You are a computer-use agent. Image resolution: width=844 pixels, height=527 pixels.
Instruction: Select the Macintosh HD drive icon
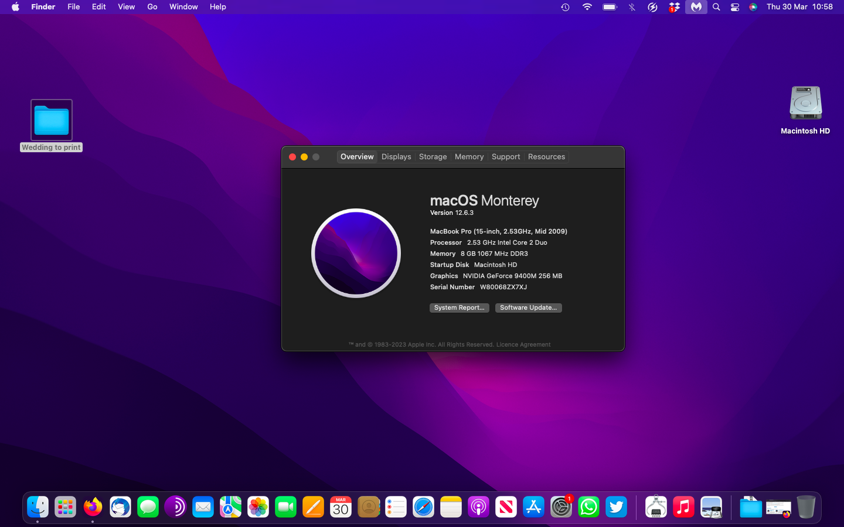point(805,104)
